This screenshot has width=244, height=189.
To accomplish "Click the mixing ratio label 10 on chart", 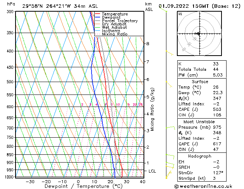I will [118, 105].
